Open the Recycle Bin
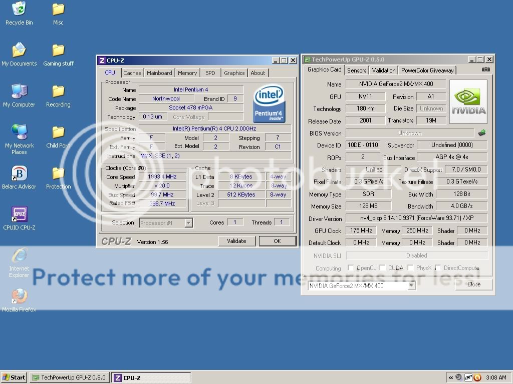 (19, 9)
